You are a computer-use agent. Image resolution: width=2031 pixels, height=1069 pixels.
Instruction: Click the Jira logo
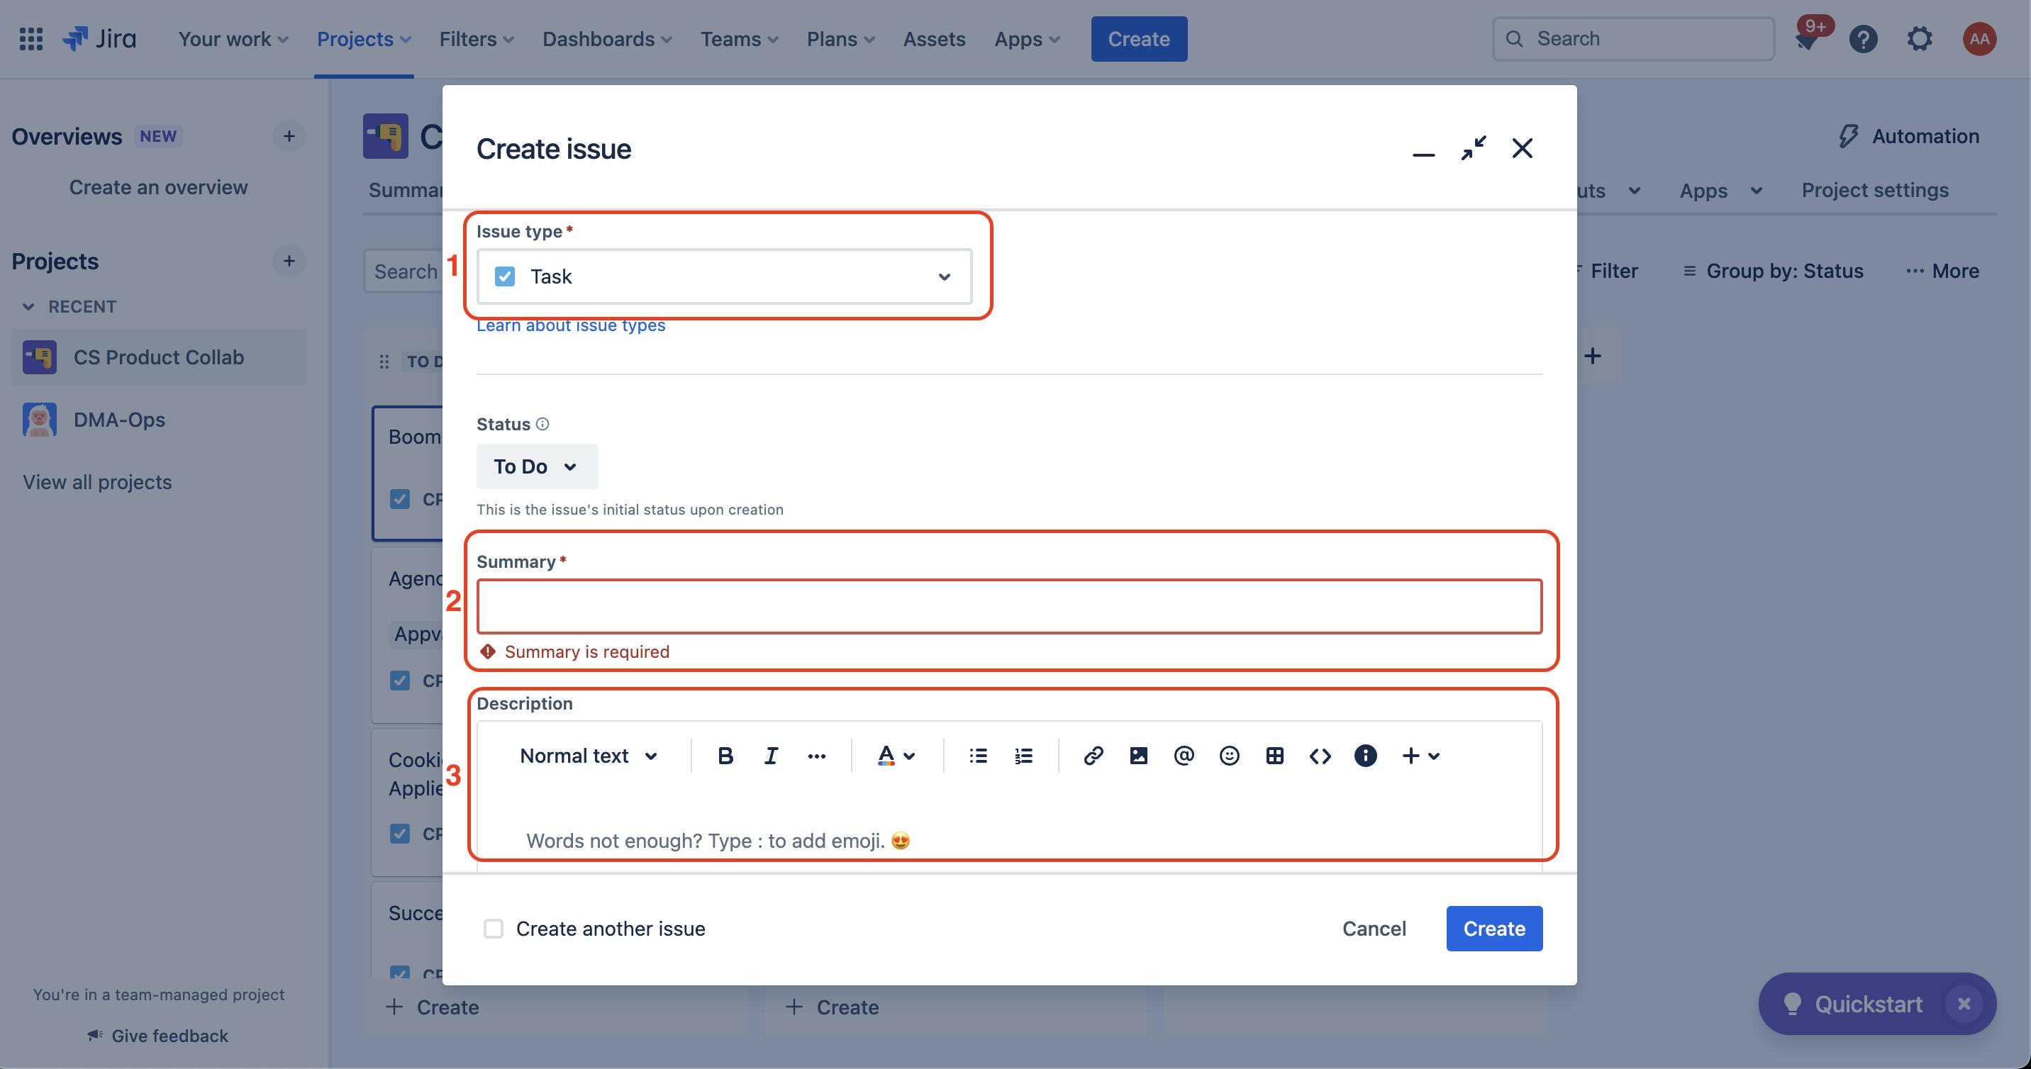pyautogui.click(x=99, y=38)
